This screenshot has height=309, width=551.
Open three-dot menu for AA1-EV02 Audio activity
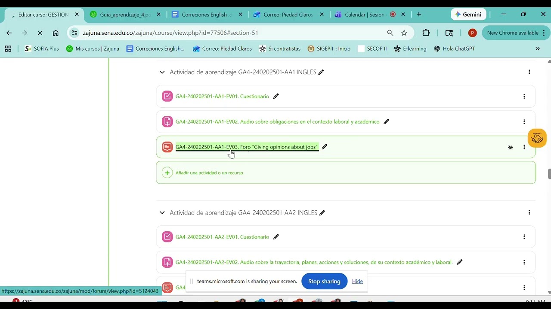(x=524, y=122)
